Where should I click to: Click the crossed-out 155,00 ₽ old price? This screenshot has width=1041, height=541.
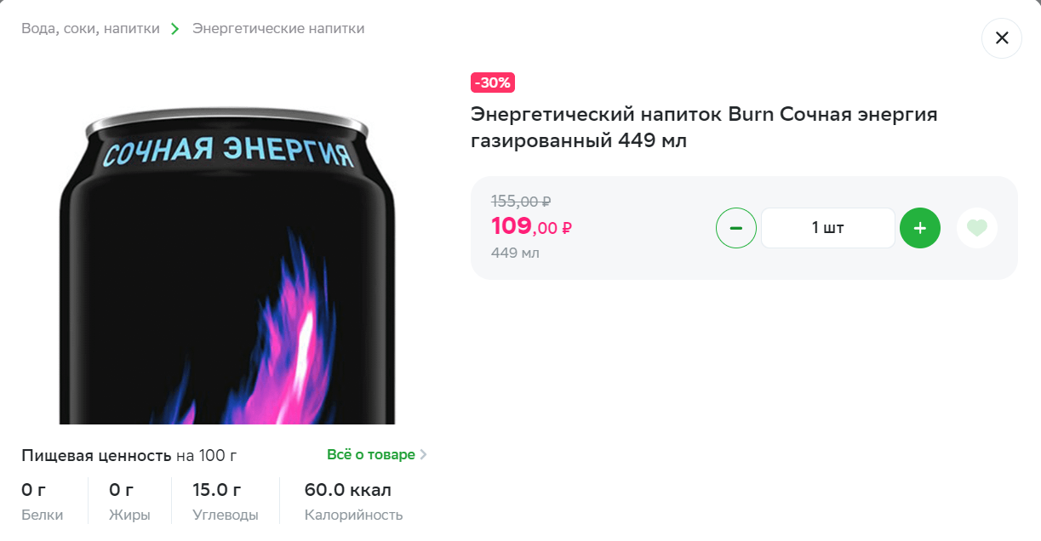click(x=521, y=202)
